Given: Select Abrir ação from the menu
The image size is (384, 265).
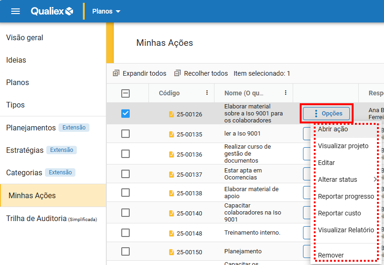Looking at the screenshot, I should (333, 129).
